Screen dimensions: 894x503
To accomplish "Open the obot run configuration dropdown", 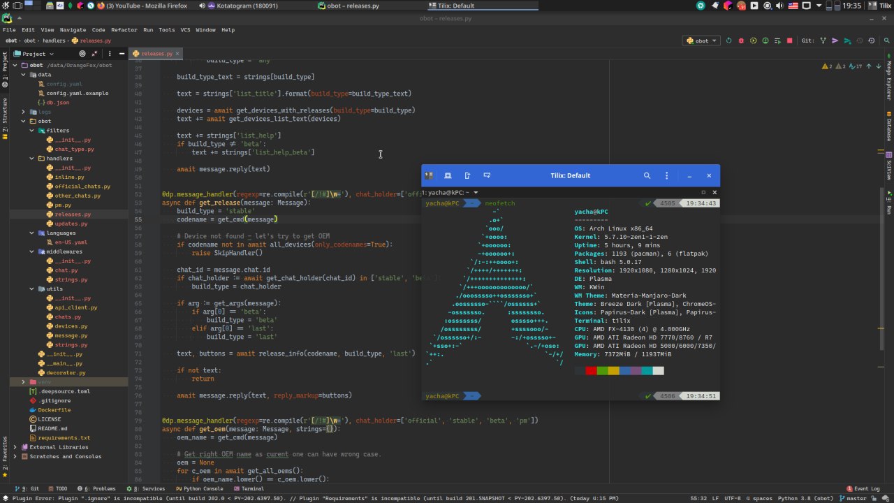I will (702, 41).
